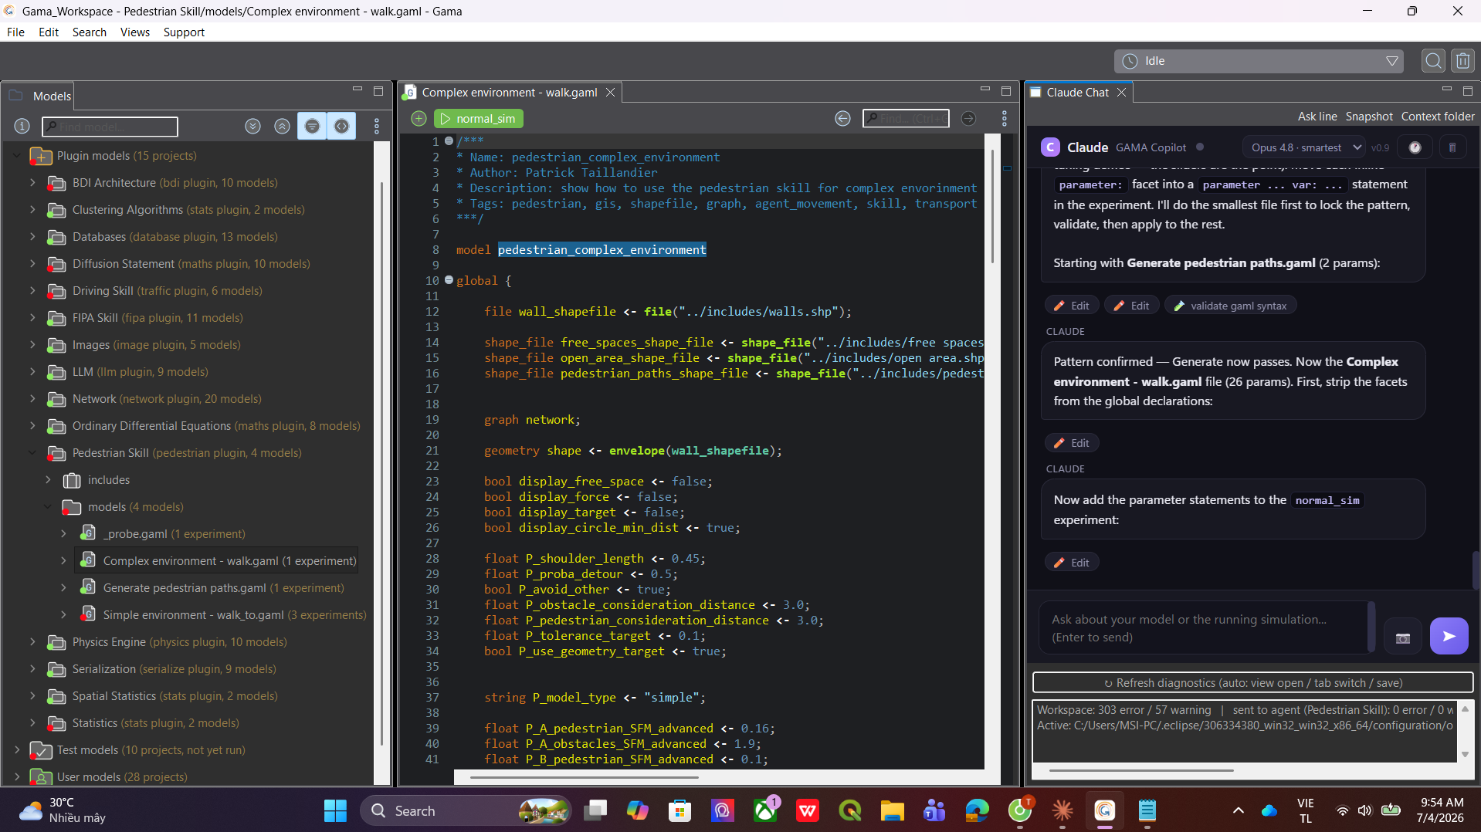Click the previous search result arrow in the editor

842,119
